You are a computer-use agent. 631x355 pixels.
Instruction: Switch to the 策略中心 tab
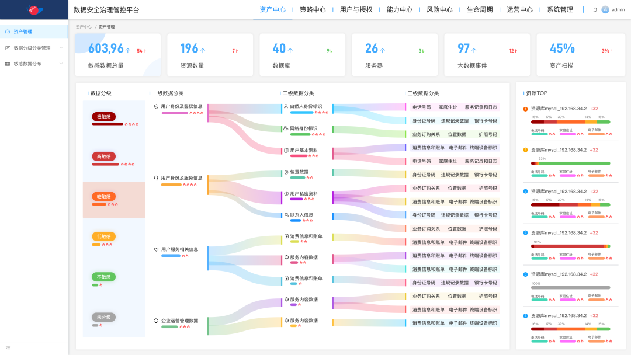(x=312, y=9)
